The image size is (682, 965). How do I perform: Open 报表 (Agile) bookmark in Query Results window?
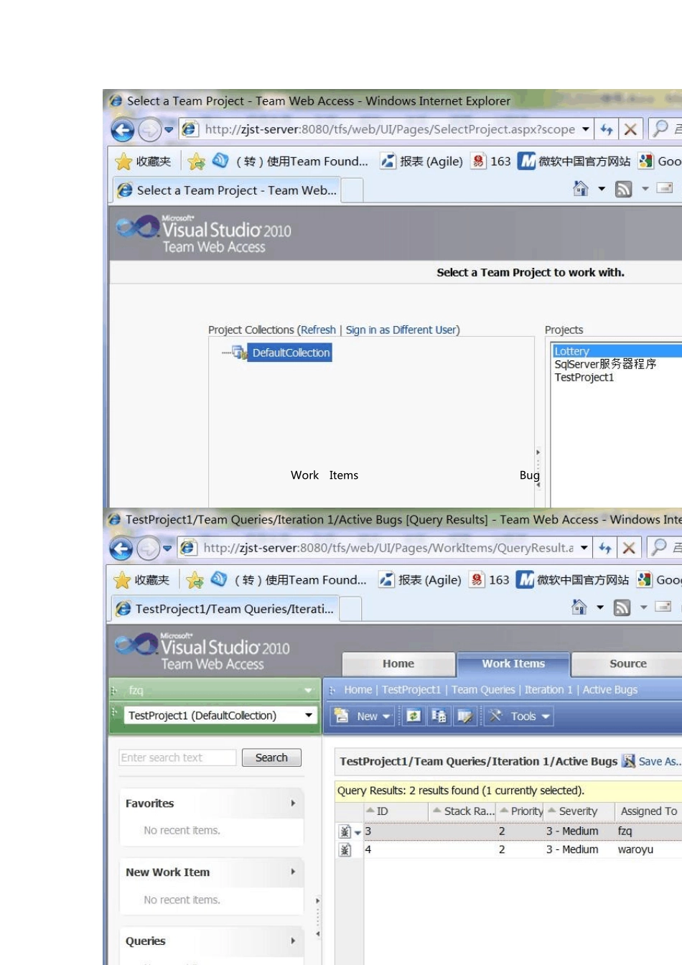421,580
